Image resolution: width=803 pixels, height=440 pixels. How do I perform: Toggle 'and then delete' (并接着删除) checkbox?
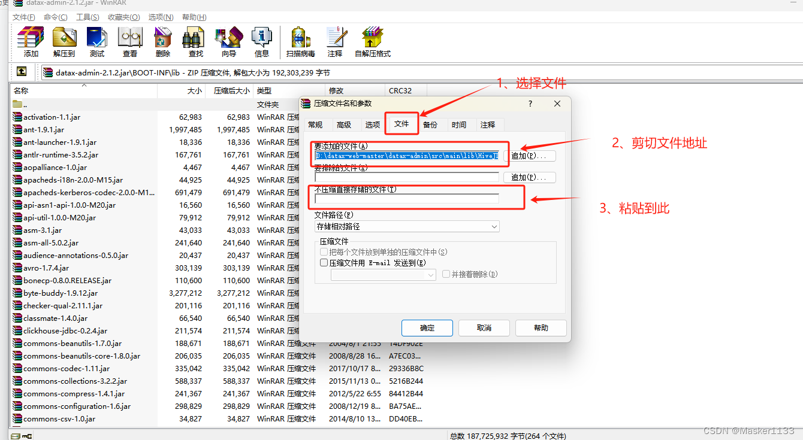(x=446, y=274)
